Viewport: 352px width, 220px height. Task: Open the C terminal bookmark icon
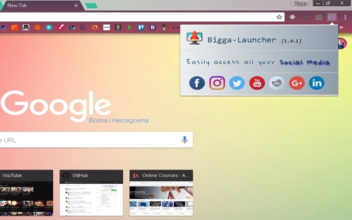point(83,28)
